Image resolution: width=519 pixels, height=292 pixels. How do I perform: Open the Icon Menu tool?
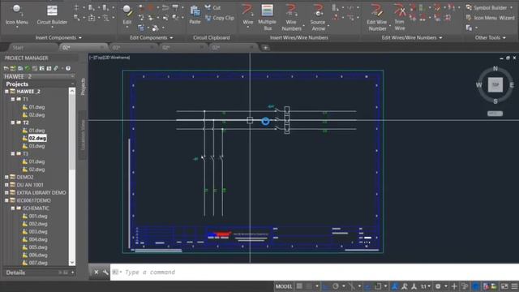tap(16, 15)
